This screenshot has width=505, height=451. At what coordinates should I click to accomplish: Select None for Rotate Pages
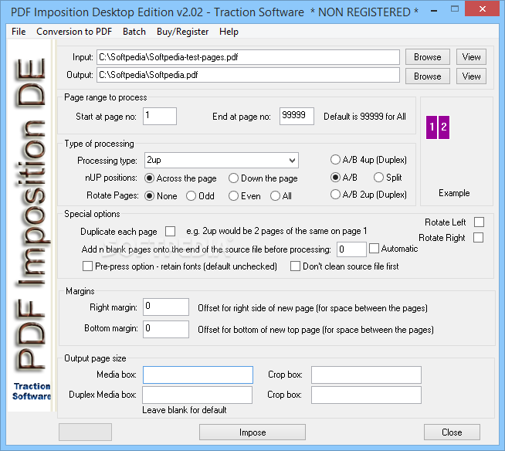pos(161,196)
